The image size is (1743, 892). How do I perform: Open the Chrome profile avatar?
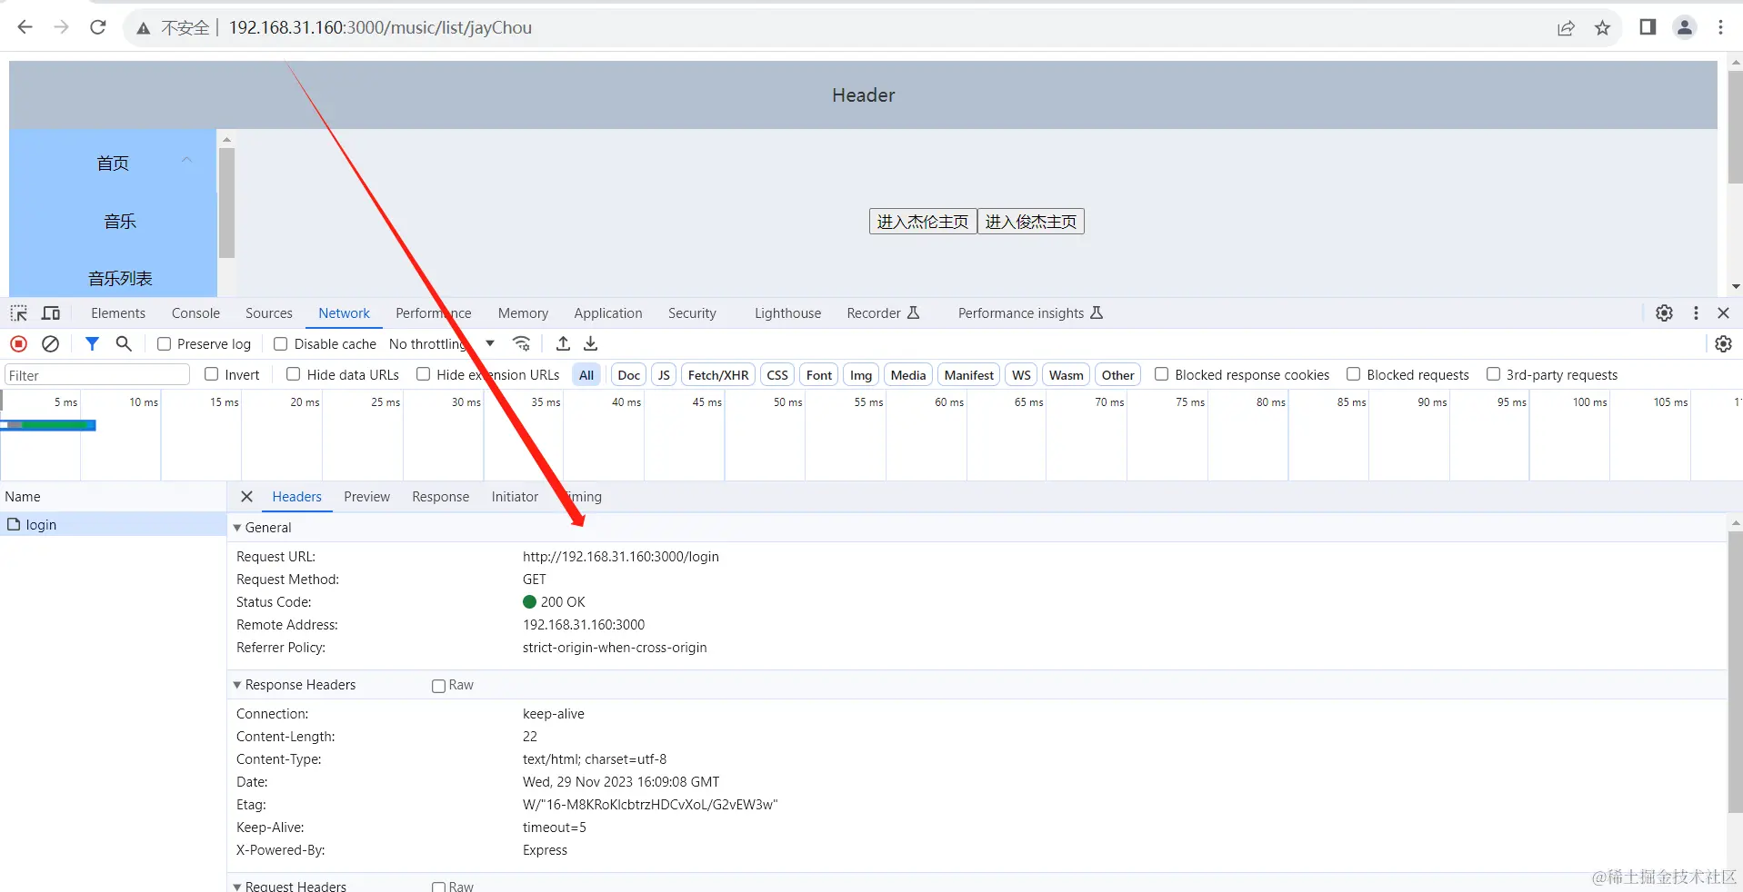point(1685,27)
